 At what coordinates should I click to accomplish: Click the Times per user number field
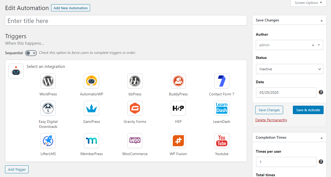pos(286,162)
